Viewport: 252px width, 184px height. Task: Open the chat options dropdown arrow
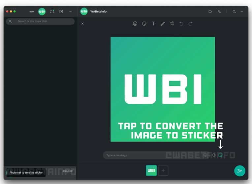pyautogui.click(x=241, y=12)
